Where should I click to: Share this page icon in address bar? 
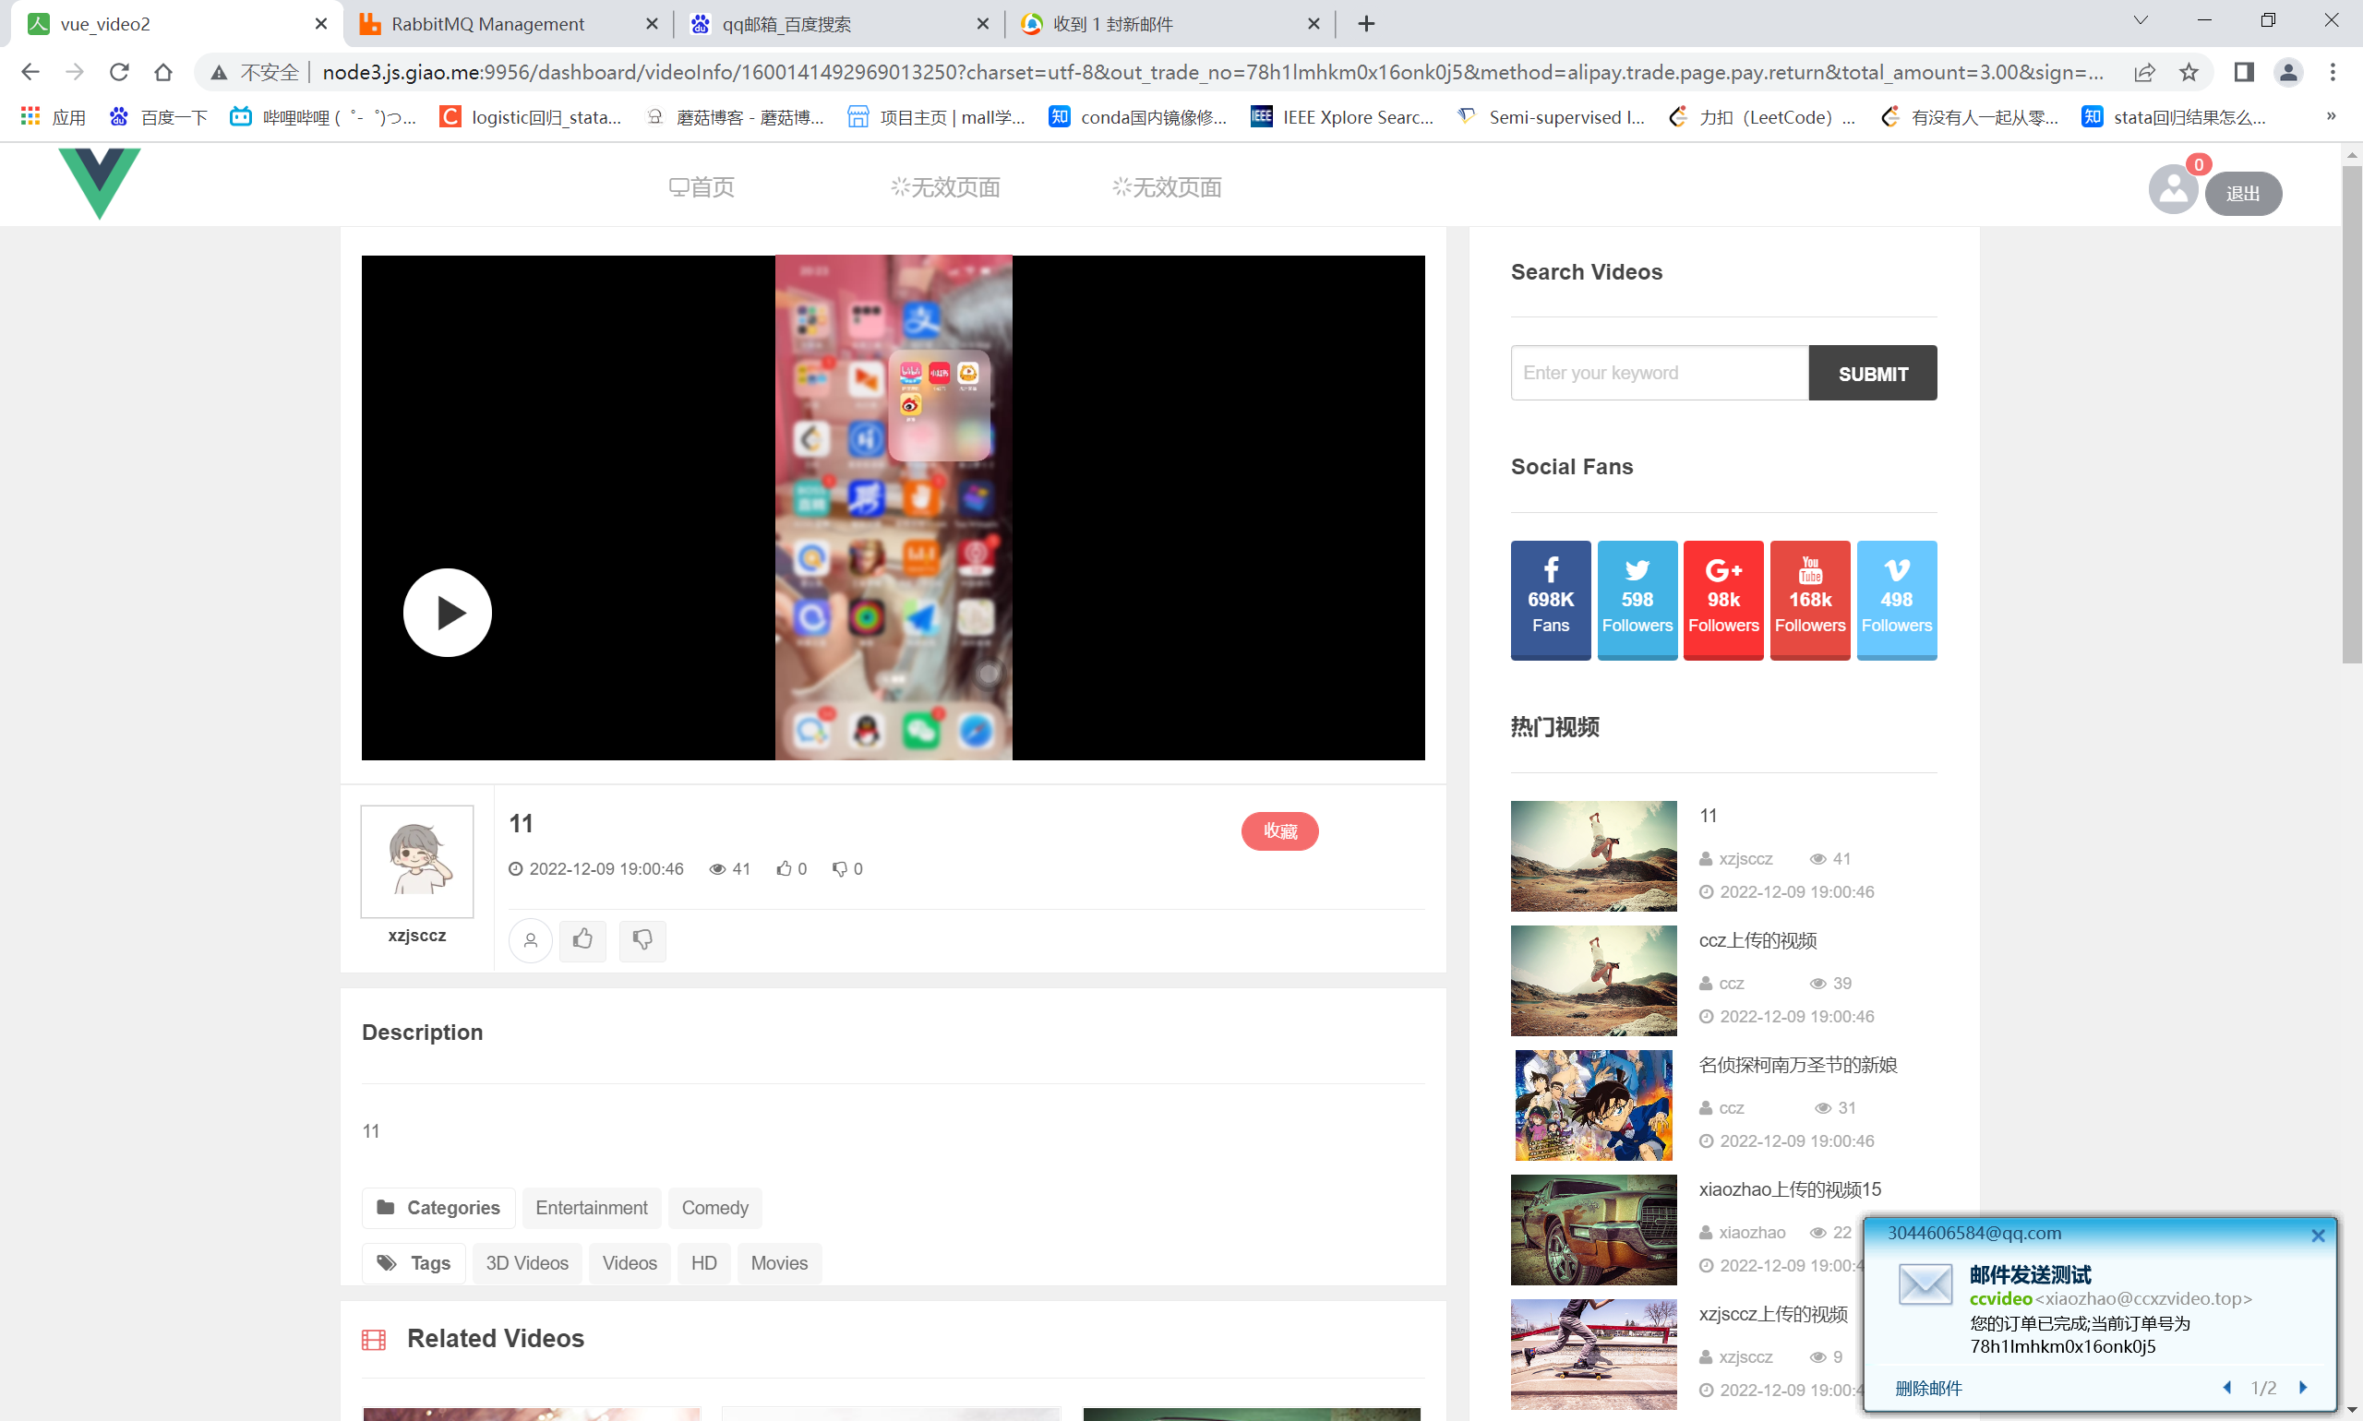tap(2144, 72)
